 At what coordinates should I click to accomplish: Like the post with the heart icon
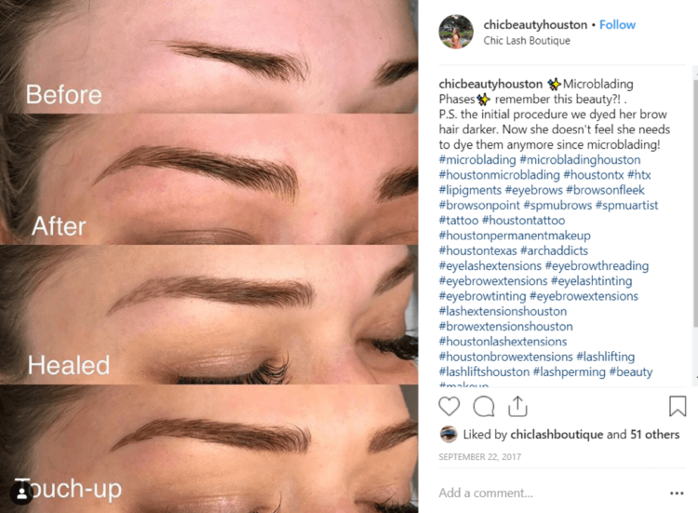(449, 407)
